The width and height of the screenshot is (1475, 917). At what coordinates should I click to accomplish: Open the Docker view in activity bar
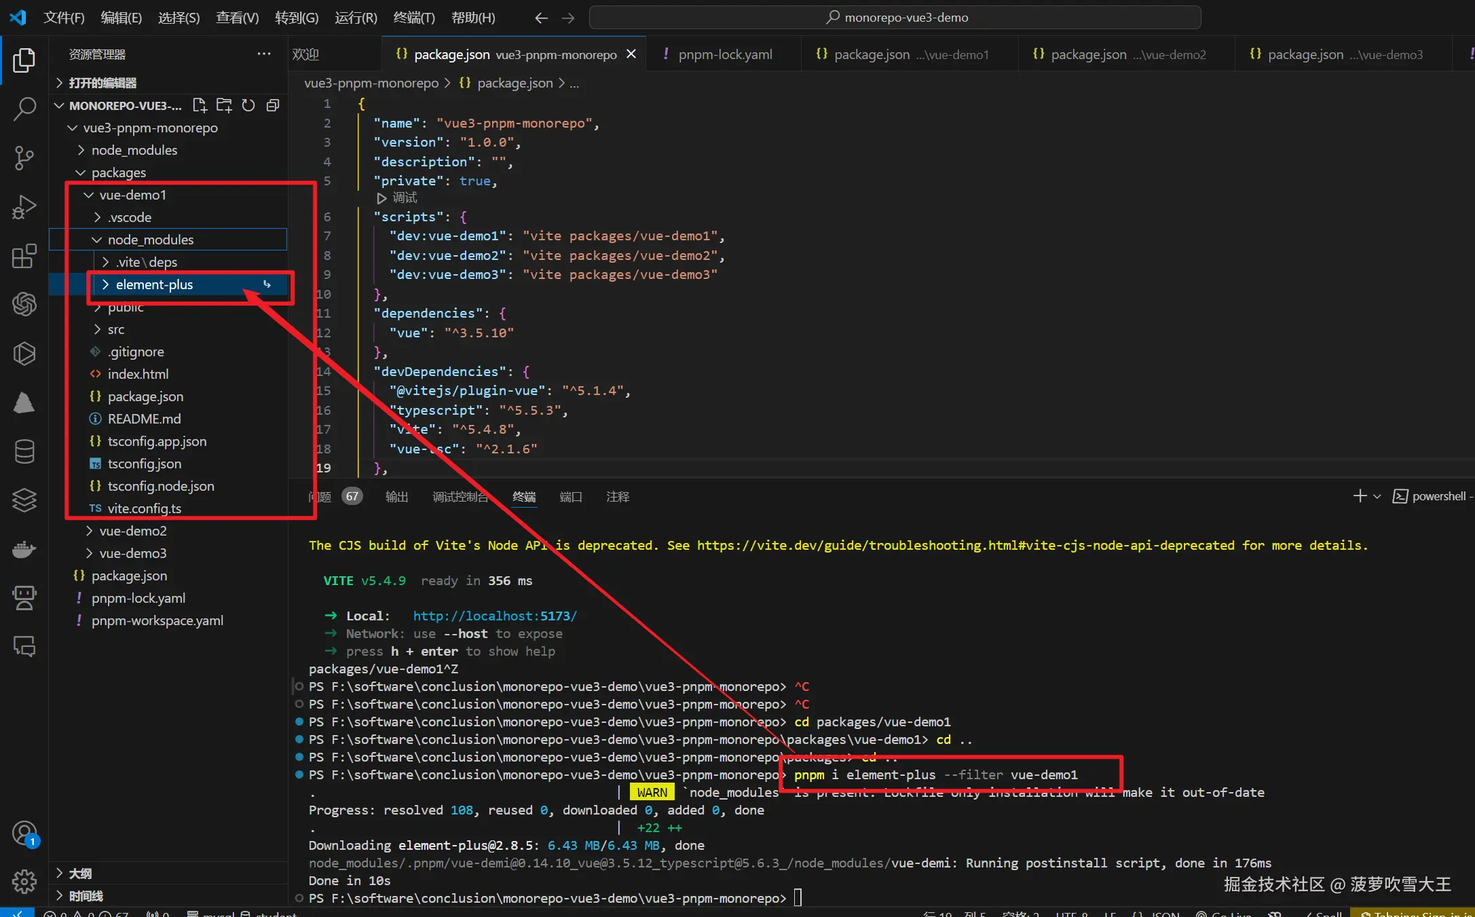pos(24,548)
